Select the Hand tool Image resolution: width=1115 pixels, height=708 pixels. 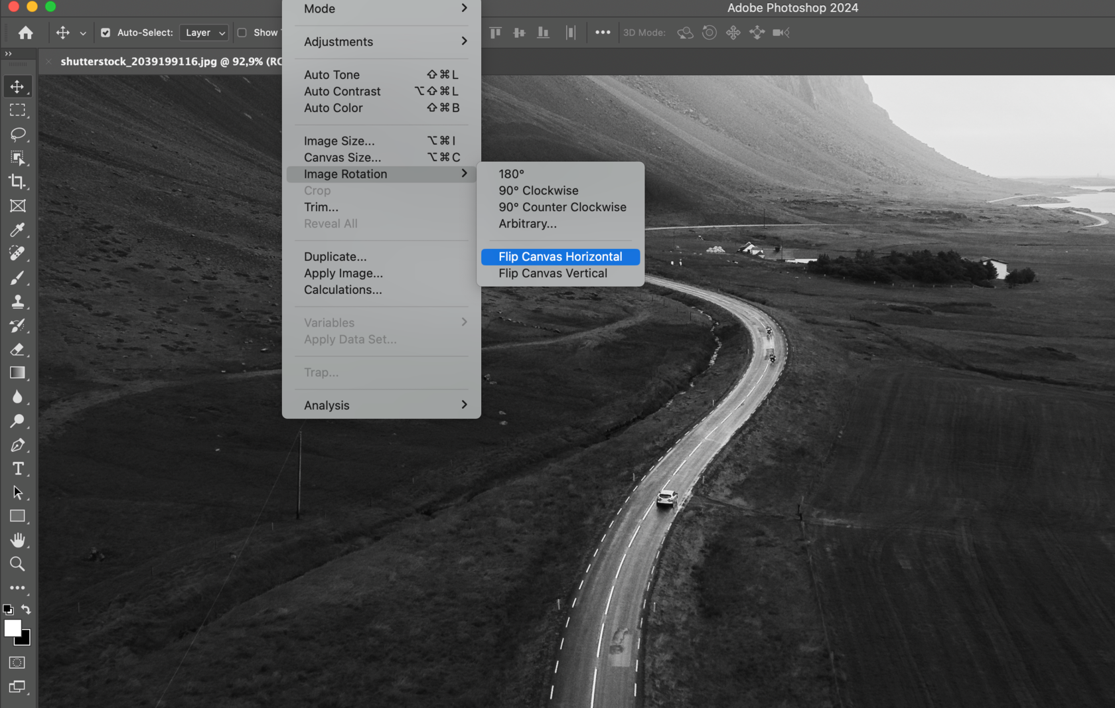click(x=17, y=539)
